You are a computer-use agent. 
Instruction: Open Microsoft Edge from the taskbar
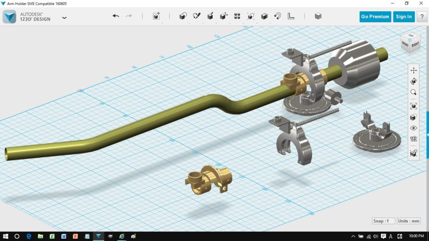click(28, 236)
